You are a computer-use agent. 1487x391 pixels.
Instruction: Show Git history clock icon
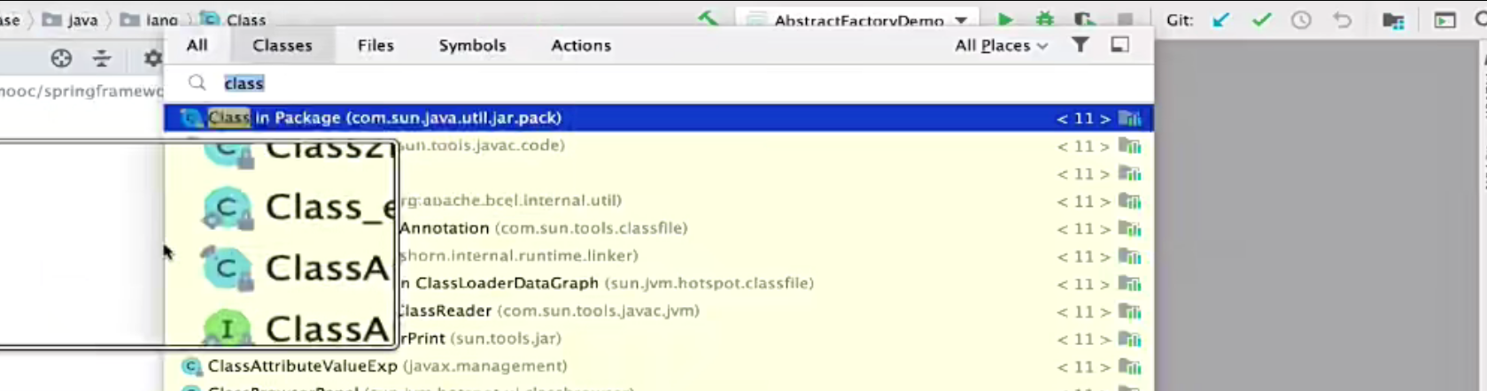coord(1301,19)
